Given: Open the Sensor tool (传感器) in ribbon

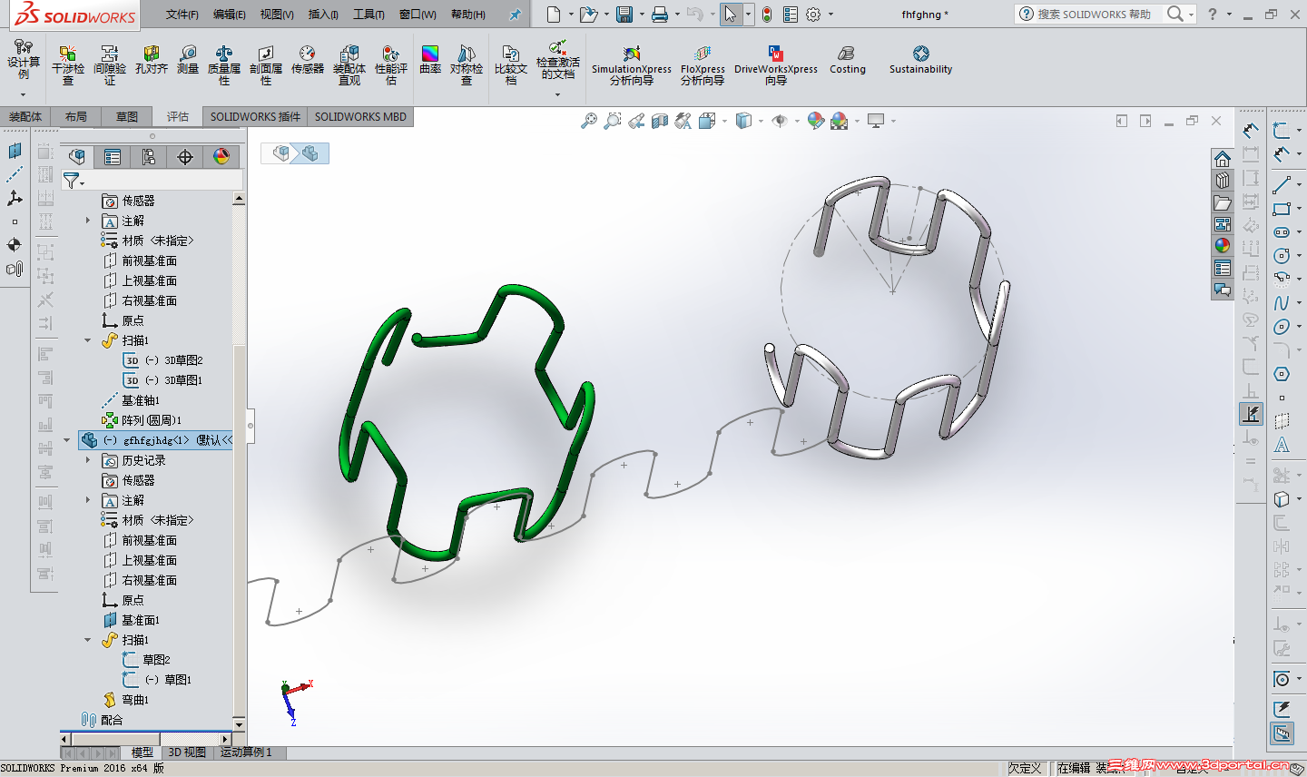Looking at the screenshot, I should pyautogui.click(x=308, y=60).
